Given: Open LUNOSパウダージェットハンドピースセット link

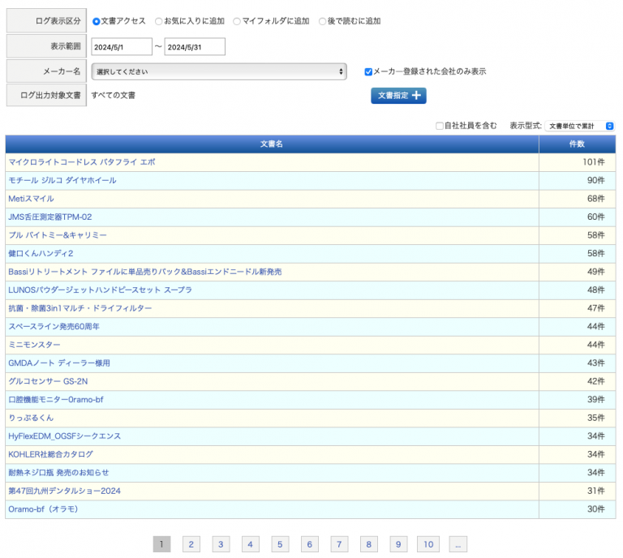Looking at the screenshot, I should pos(100,290).
